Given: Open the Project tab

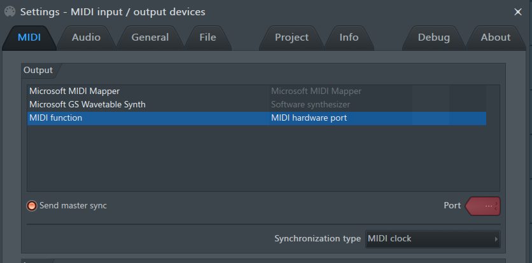Looking at the screenshot, I should (x=291, y=37).
